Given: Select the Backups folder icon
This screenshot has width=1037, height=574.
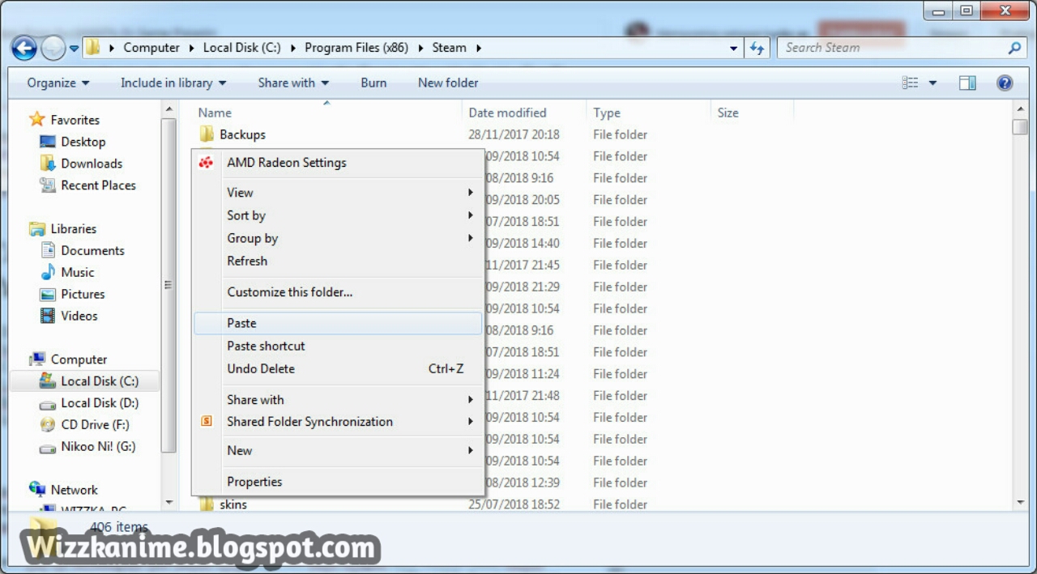Looking at the screenshot, I should point(207,134).
